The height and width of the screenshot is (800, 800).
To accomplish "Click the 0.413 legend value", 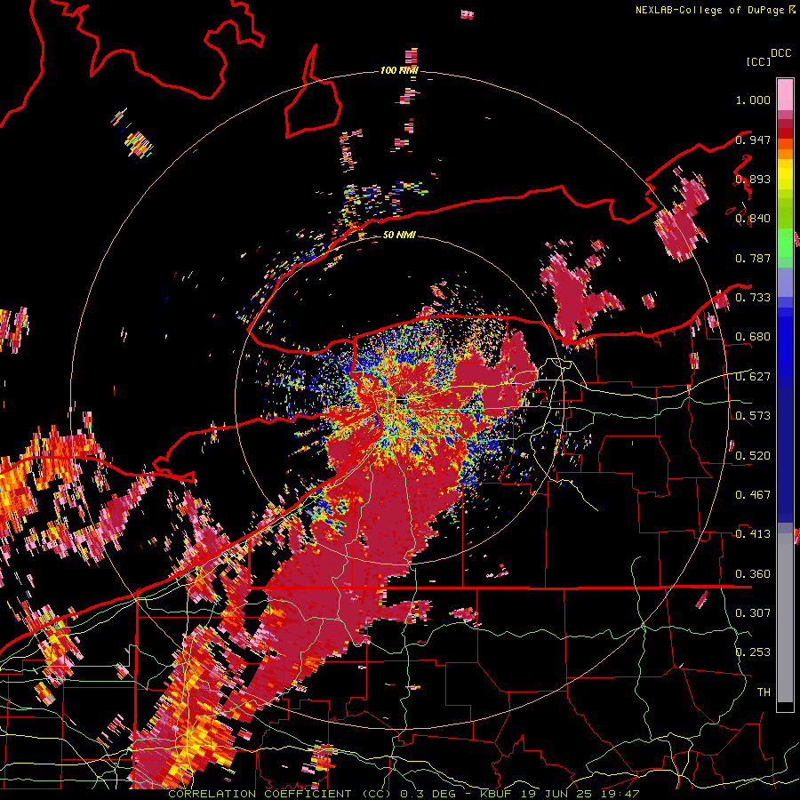I will pos(753,534).
